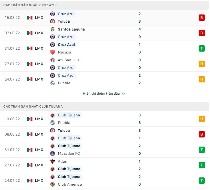
Task: Open the Cruz Azul recent matches header
Action: (30, 5)
